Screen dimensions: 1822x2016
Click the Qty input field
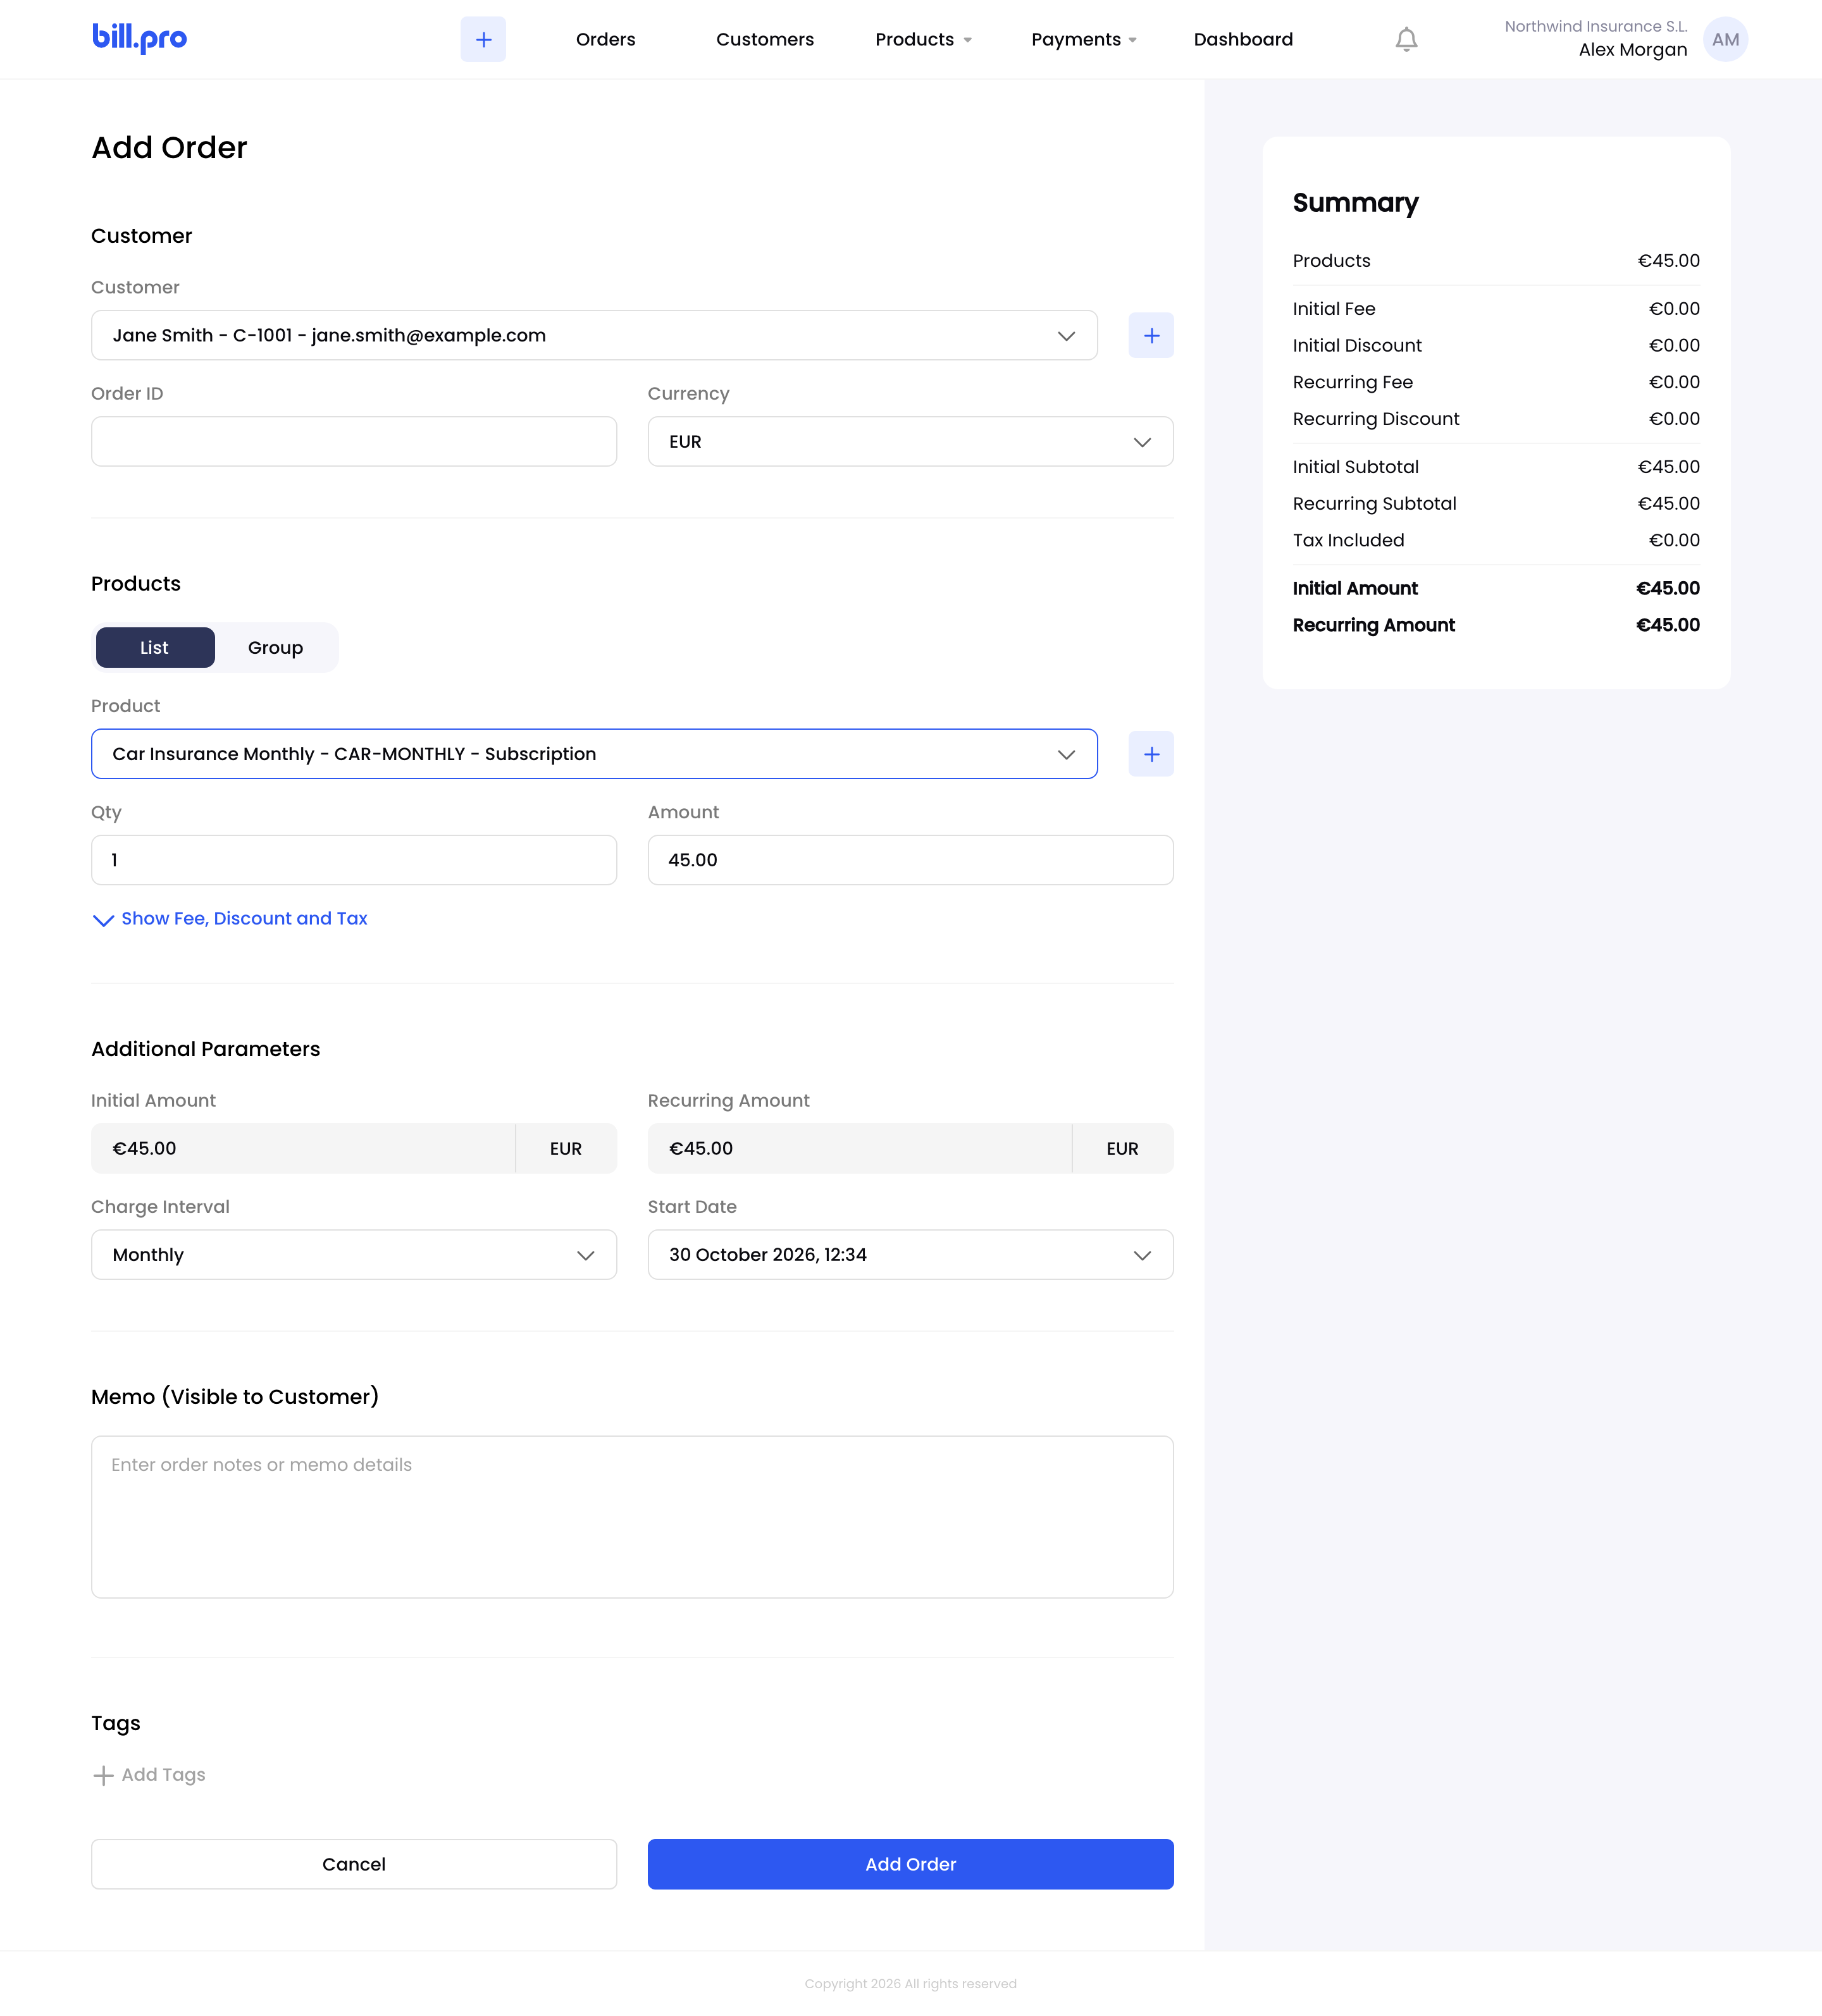click(354, 860)
